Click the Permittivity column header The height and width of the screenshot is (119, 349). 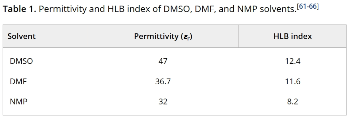tap(163, 36)
